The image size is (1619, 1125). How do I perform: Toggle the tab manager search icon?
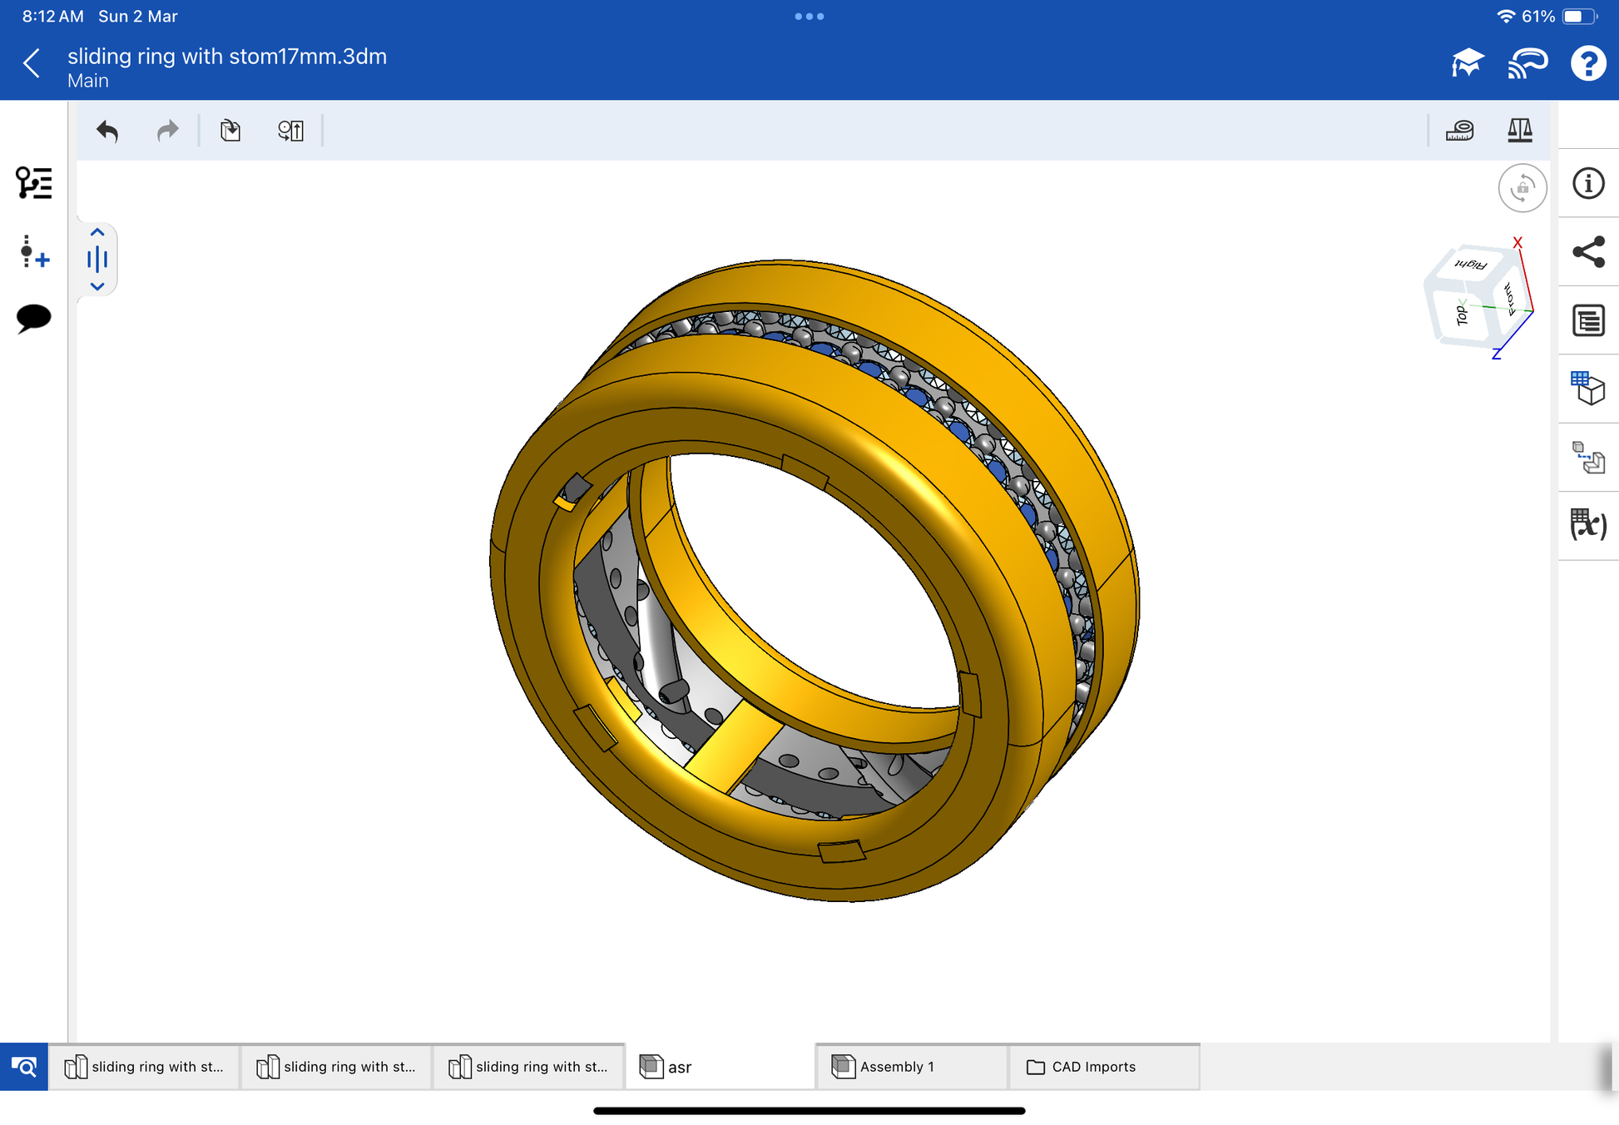click(x=24, y=1067)
